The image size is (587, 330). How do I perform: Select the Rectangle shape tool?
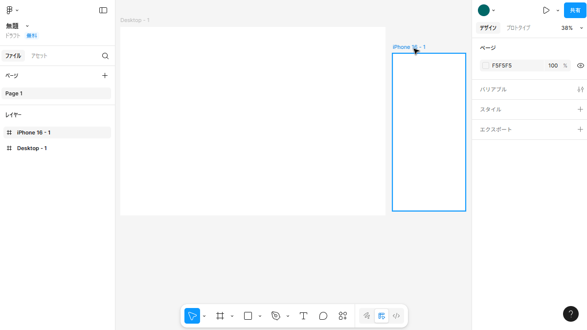248,316
